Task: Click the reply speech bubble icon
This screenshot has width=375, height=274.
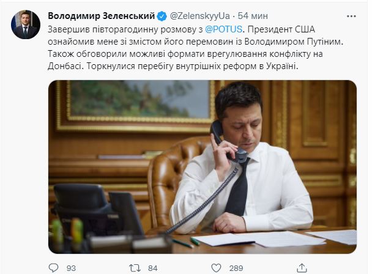Action: click(53, 267)
